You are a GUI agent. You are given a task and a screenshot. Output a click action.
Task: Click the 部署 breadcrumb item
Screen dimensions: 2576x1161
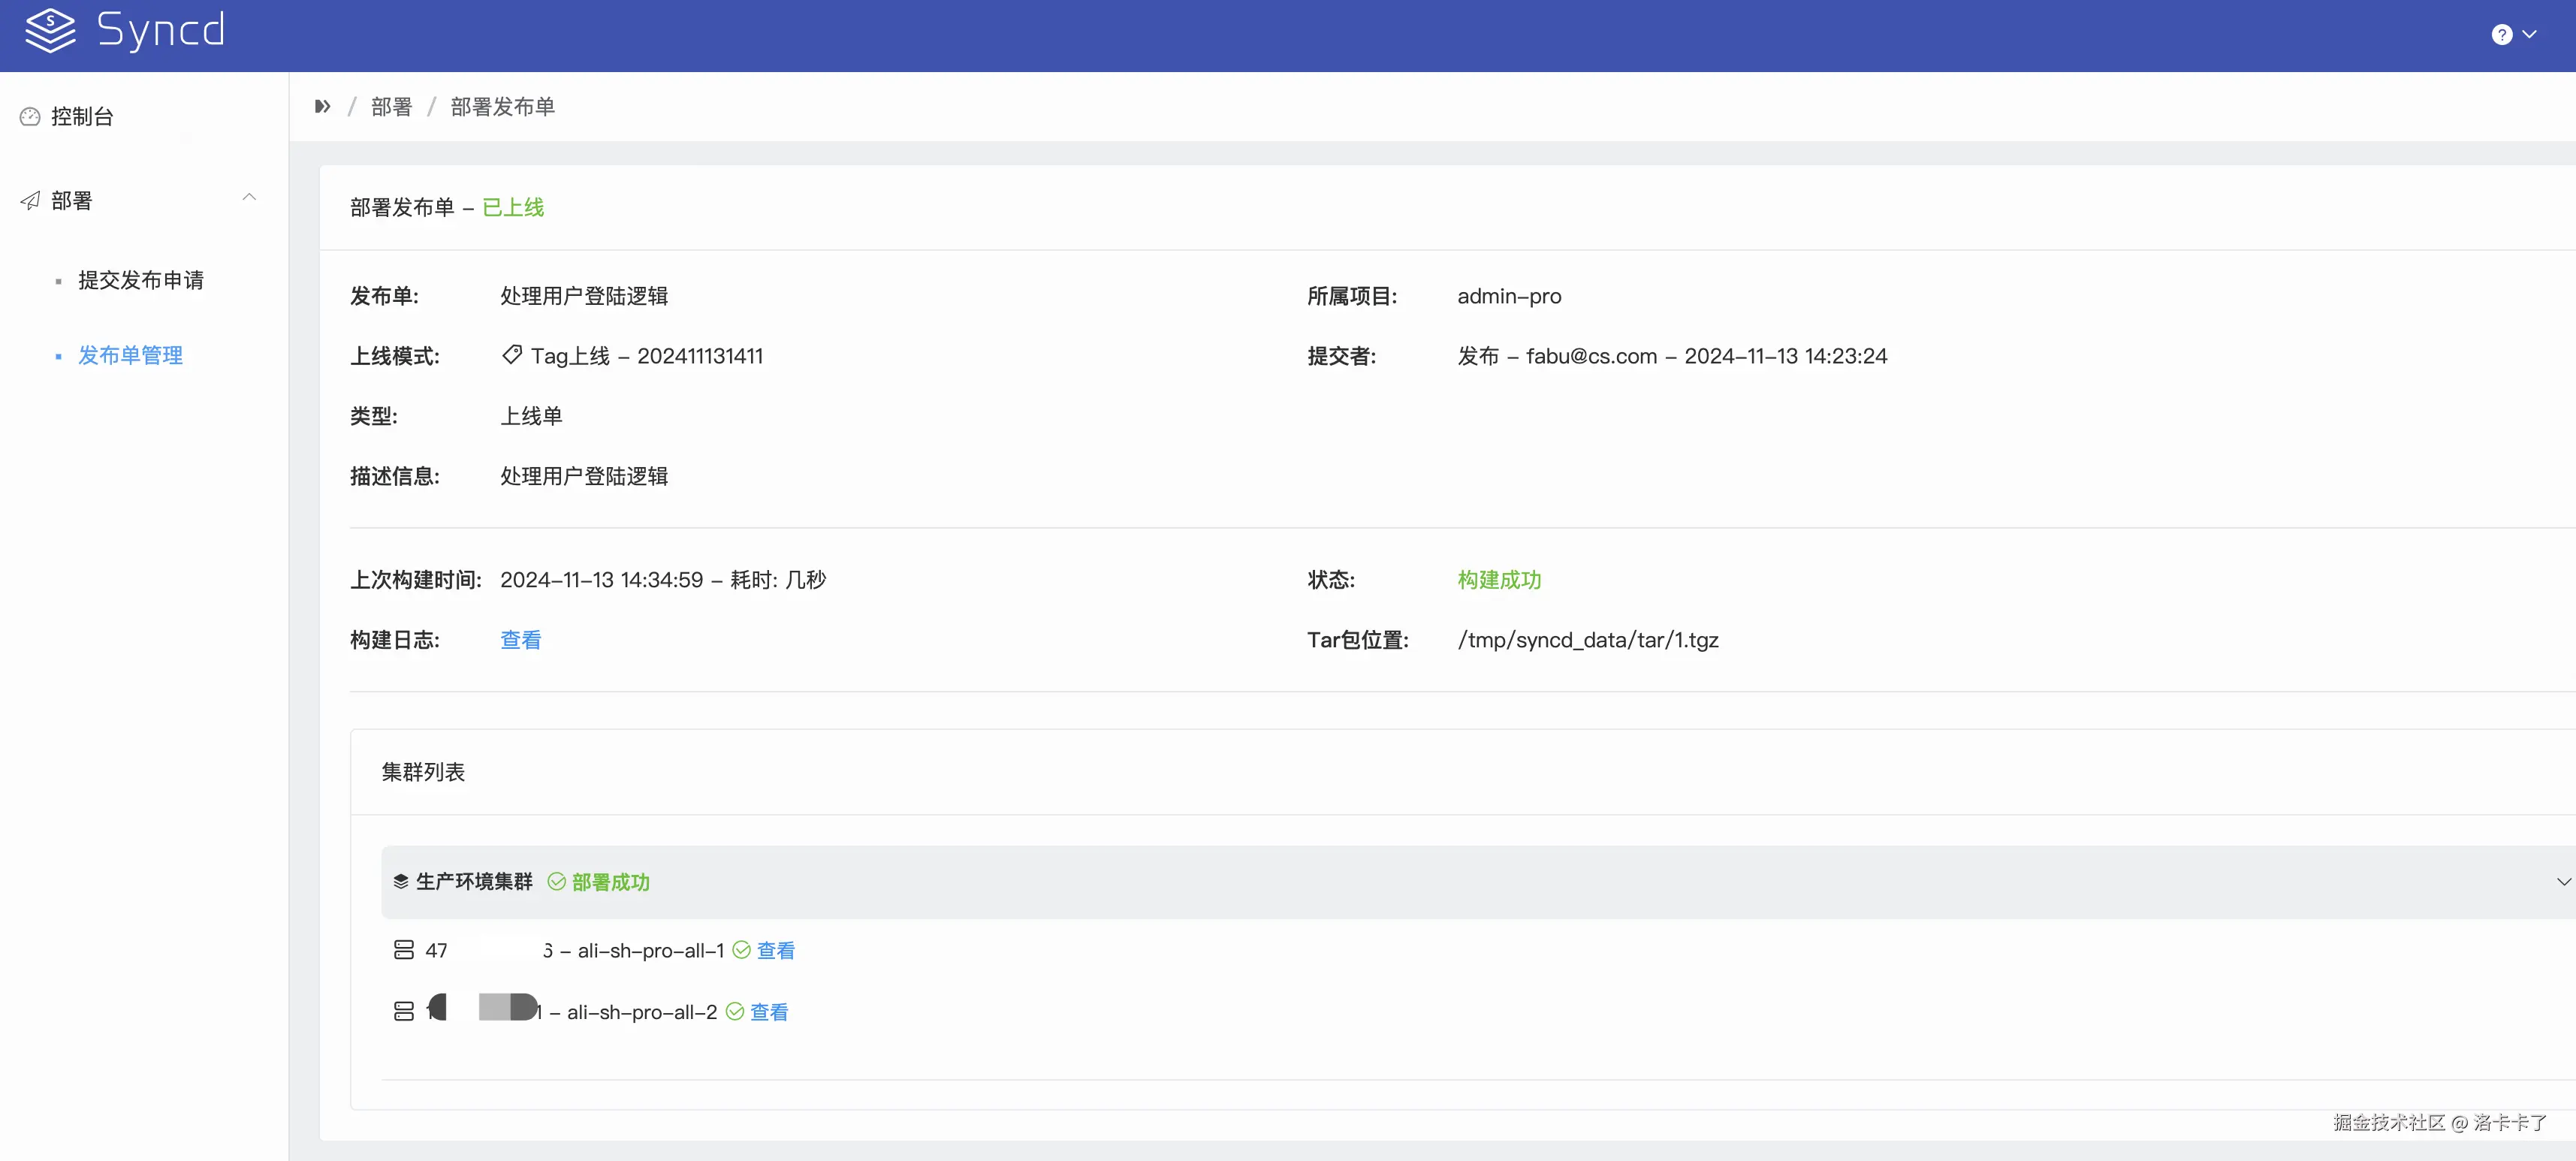coord(391,107)
